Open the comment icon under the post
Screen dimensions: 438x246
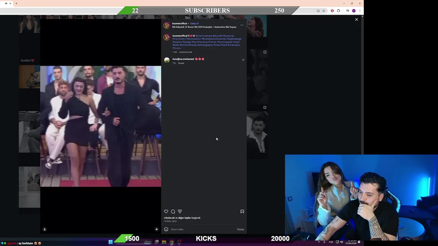[x=173, y=211]
